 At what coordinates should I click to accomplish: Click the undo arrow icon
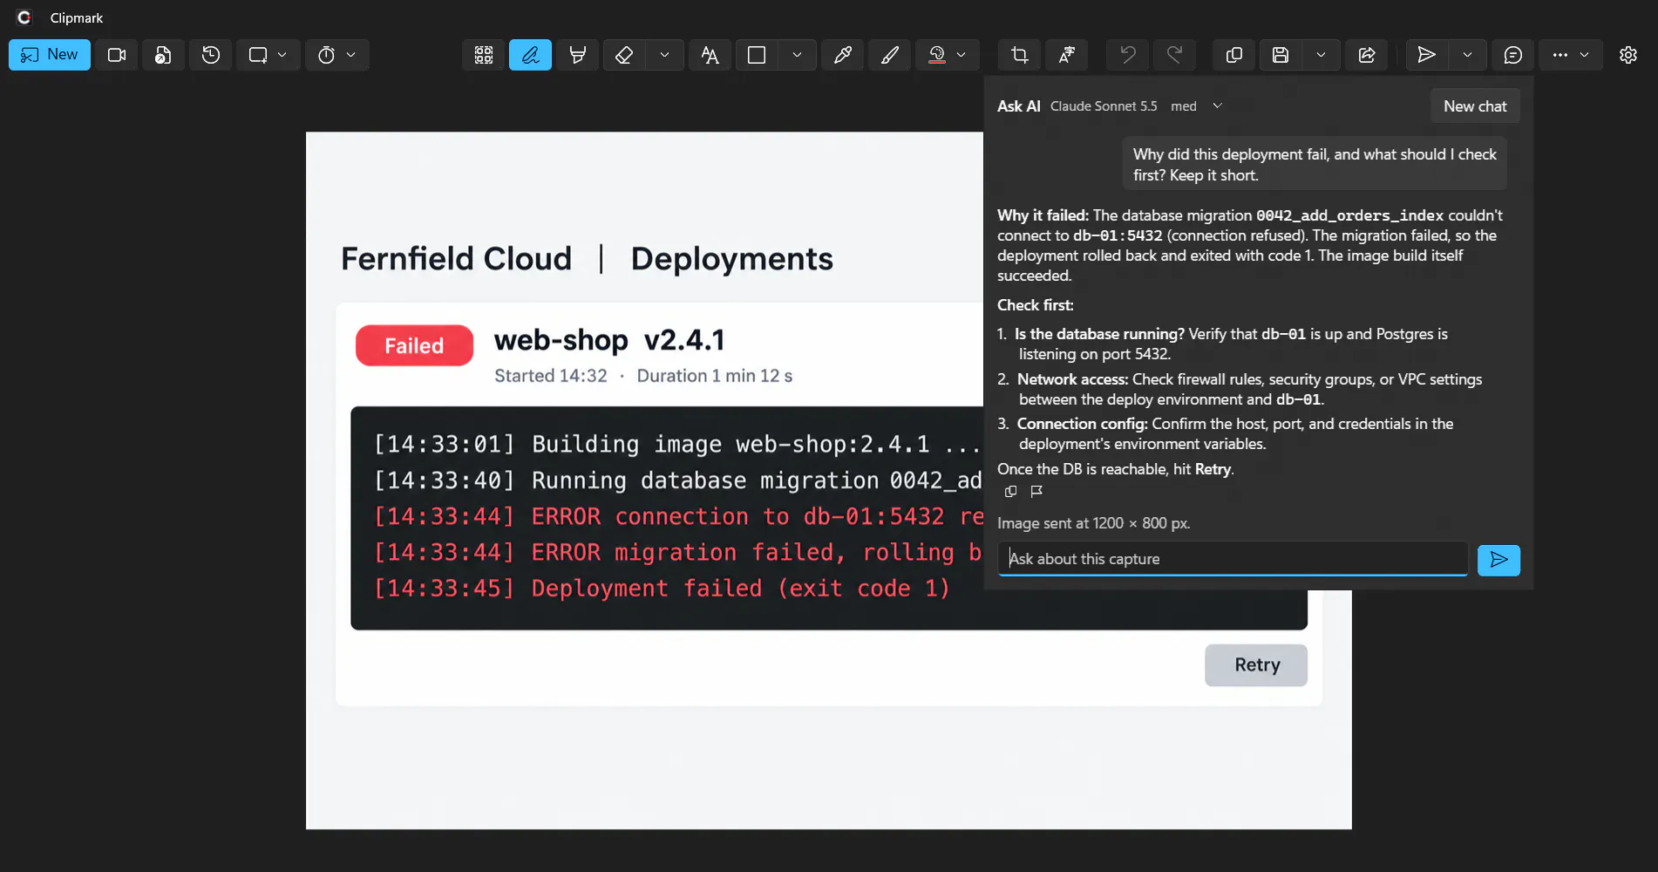pyautogui.click(x=1127, y=55)
